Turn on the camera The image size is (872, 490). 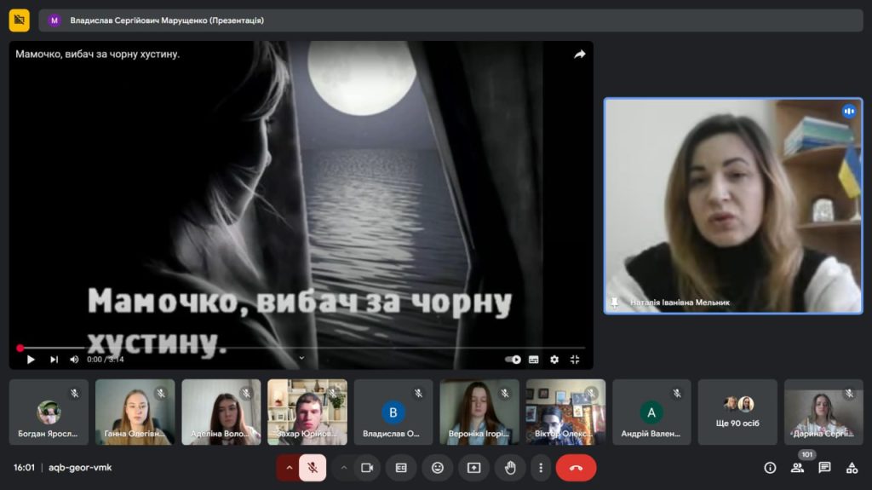(367, 468)
